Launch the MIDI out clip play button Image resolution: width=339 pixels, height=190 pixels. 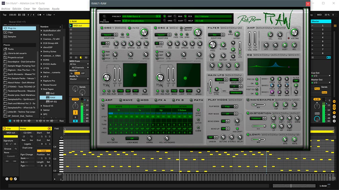71,26
